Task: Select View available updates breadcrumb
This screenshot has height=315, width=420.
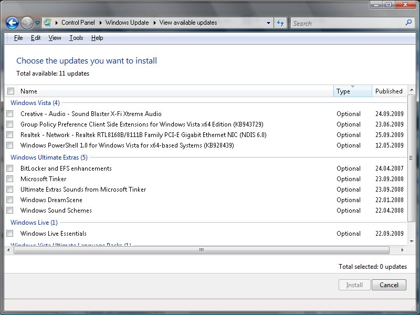Action: click(x=188, y=23)
